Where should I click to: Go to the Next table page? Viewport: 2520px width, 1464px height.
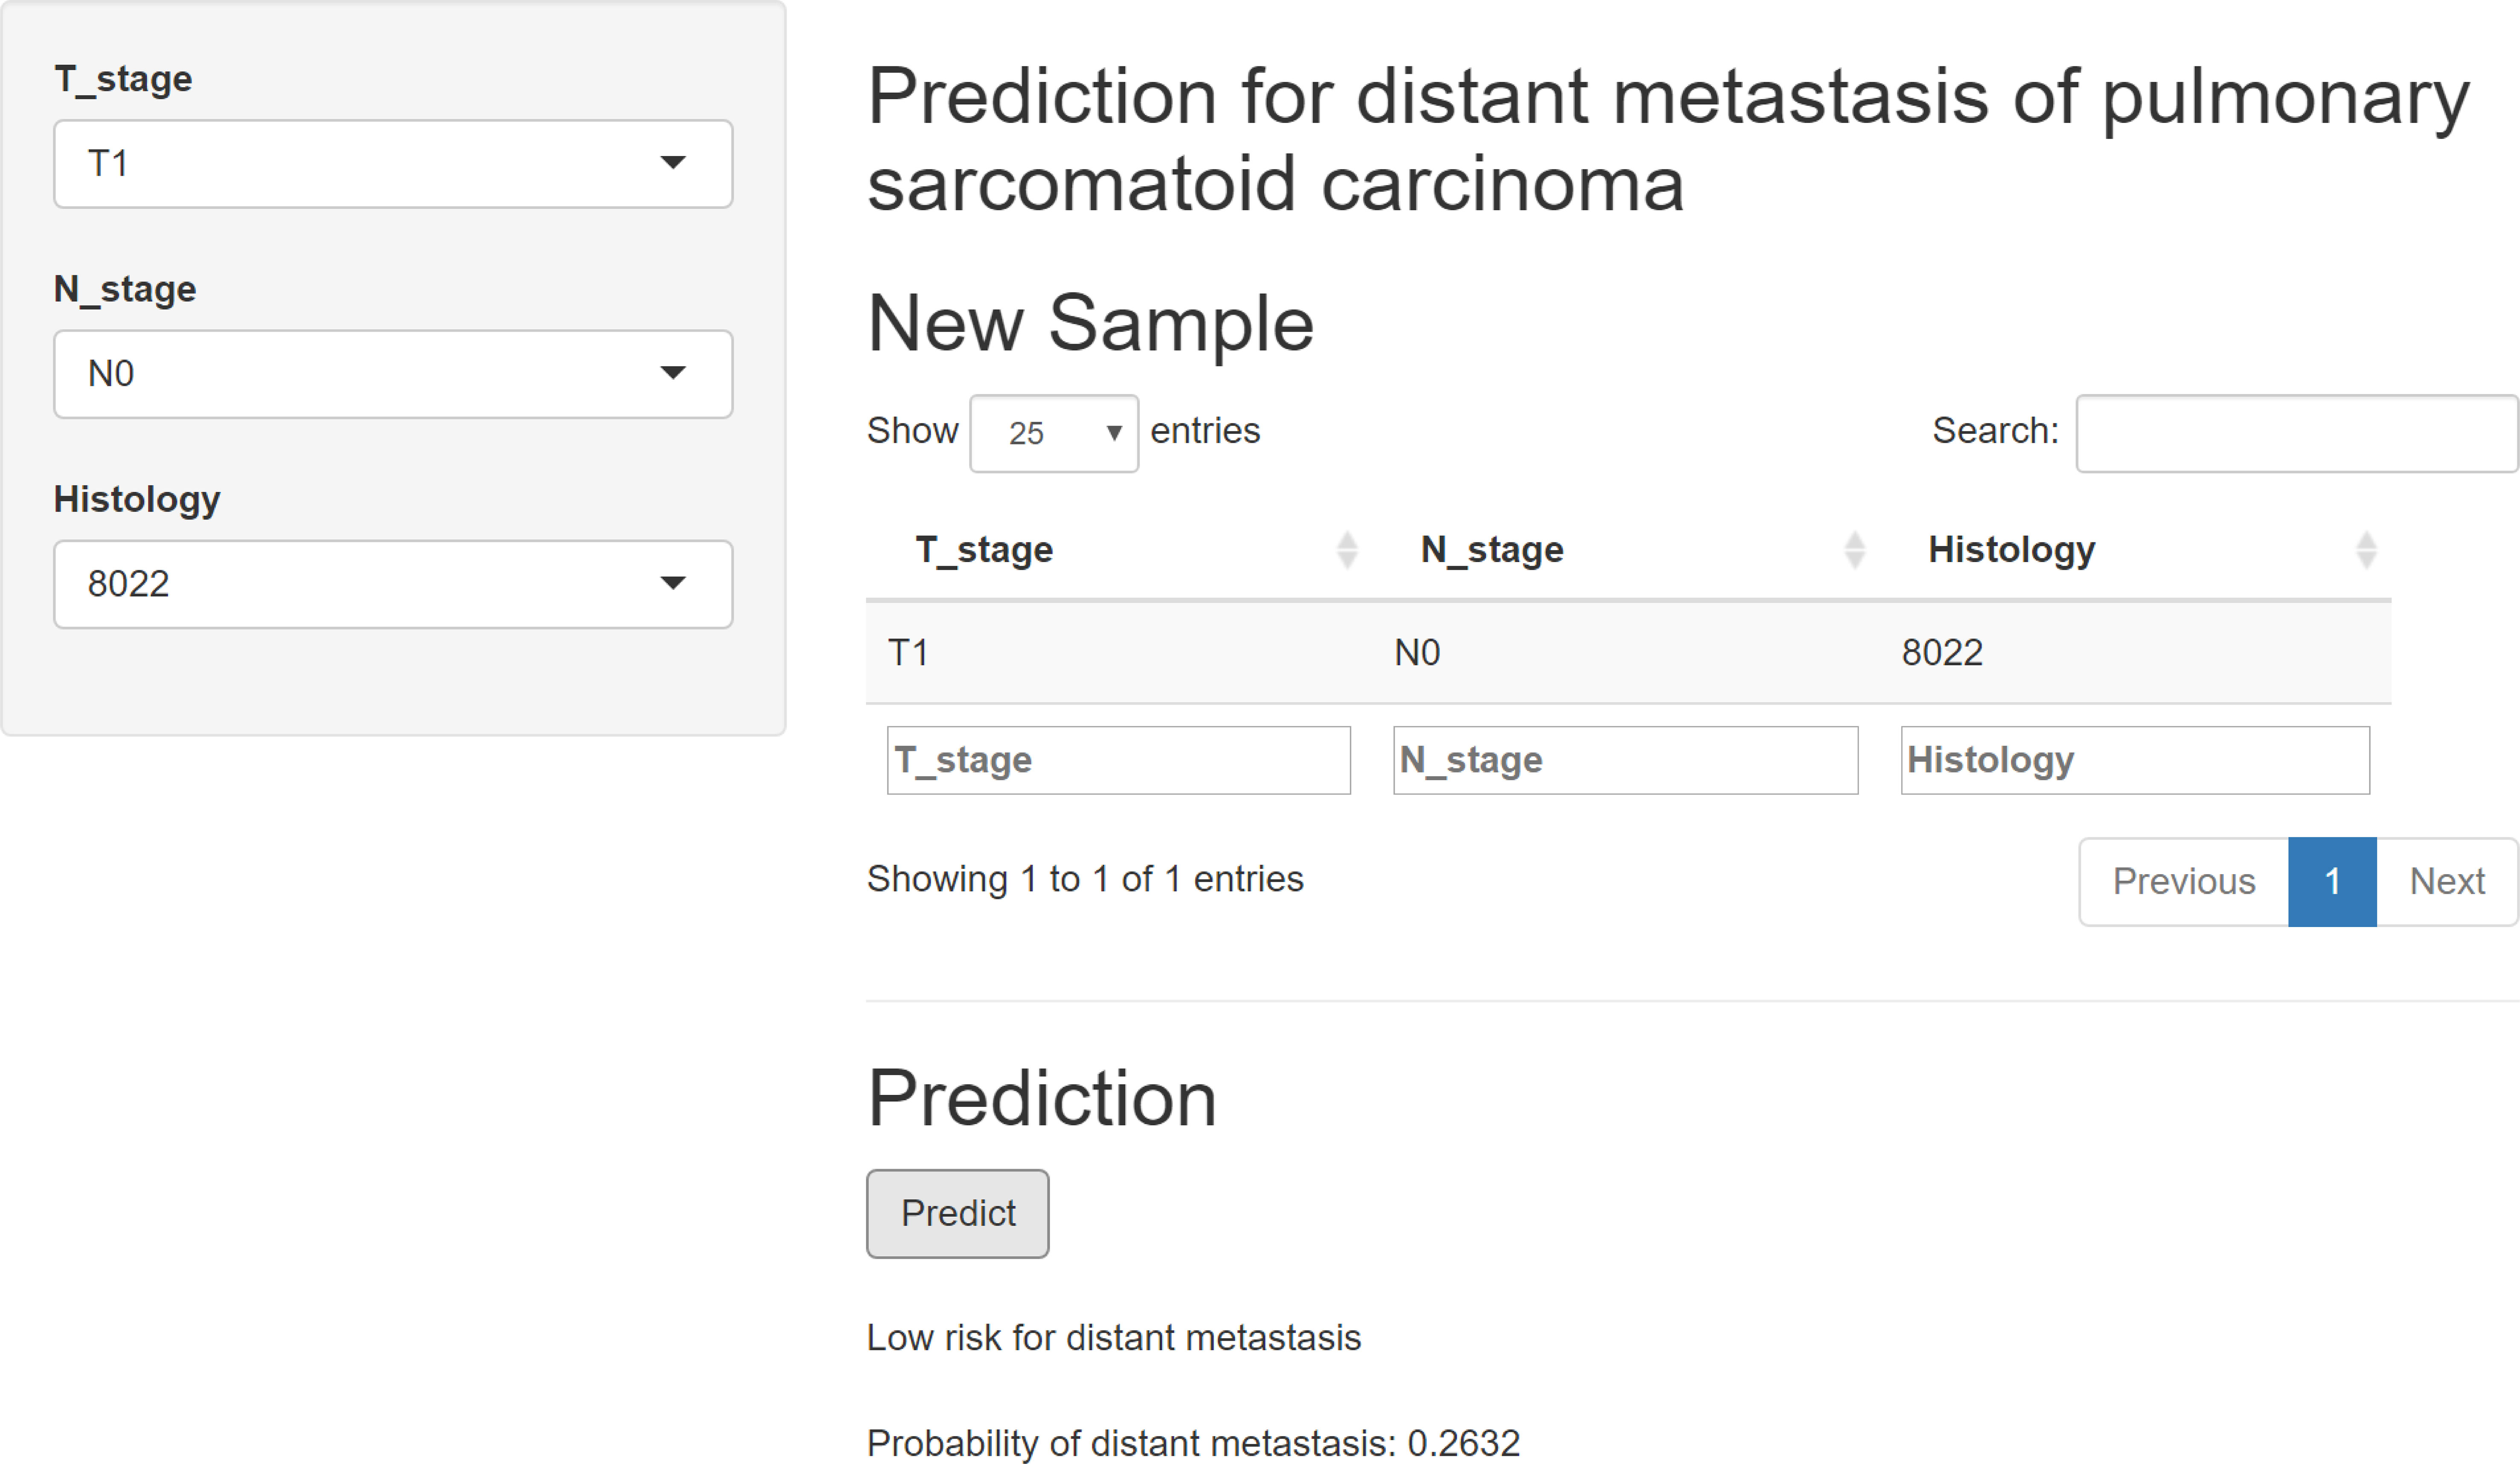click(2447, 881)
